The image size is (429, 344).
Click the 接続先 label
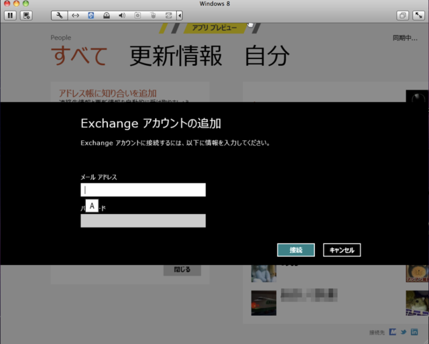377,333
